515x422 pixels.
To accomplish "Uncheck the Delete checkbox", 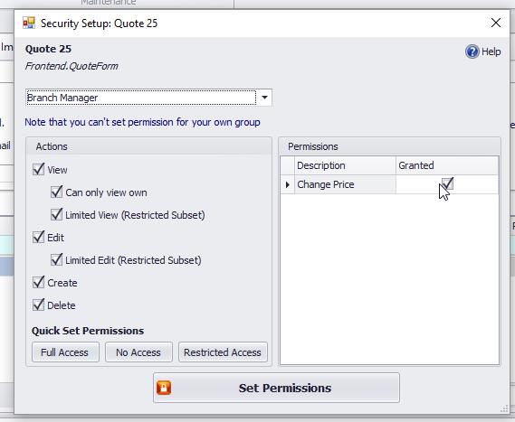I will (38, 305).
